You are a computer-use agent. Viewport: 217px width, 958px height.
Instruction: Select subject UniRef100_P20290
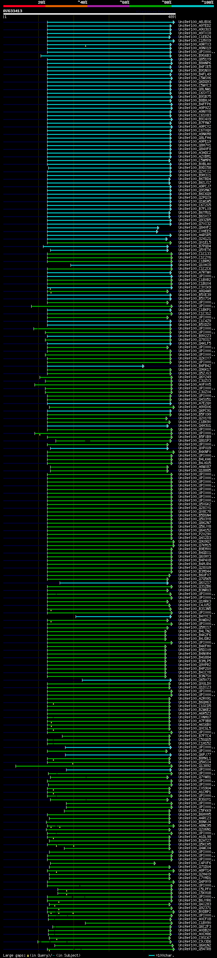[x=194, y=534]
